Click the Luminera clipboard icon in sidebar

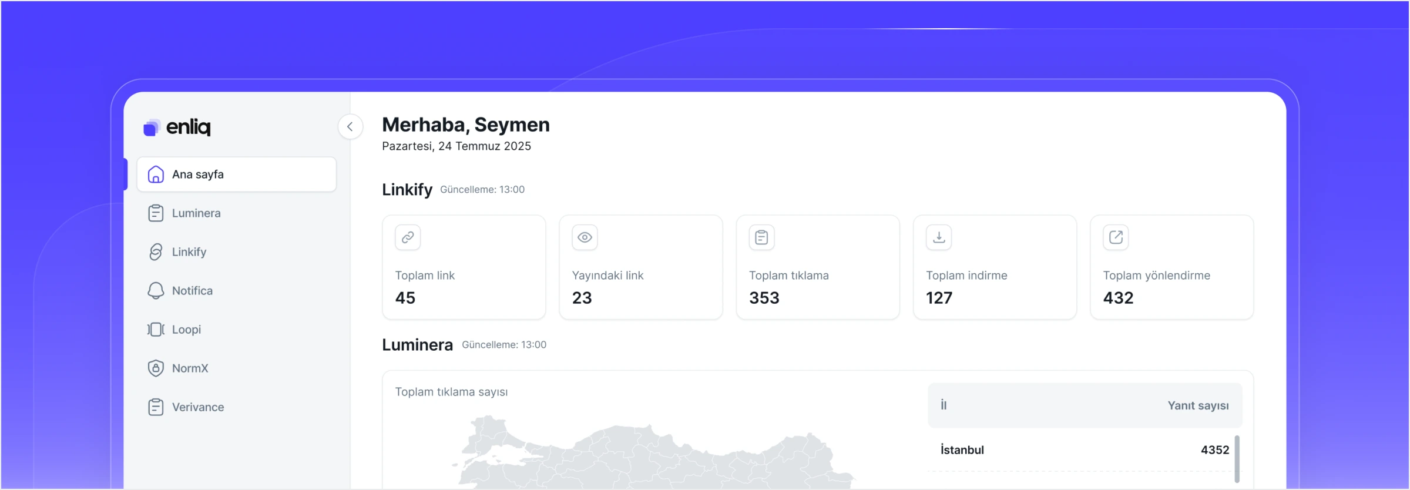click(156, 213)
